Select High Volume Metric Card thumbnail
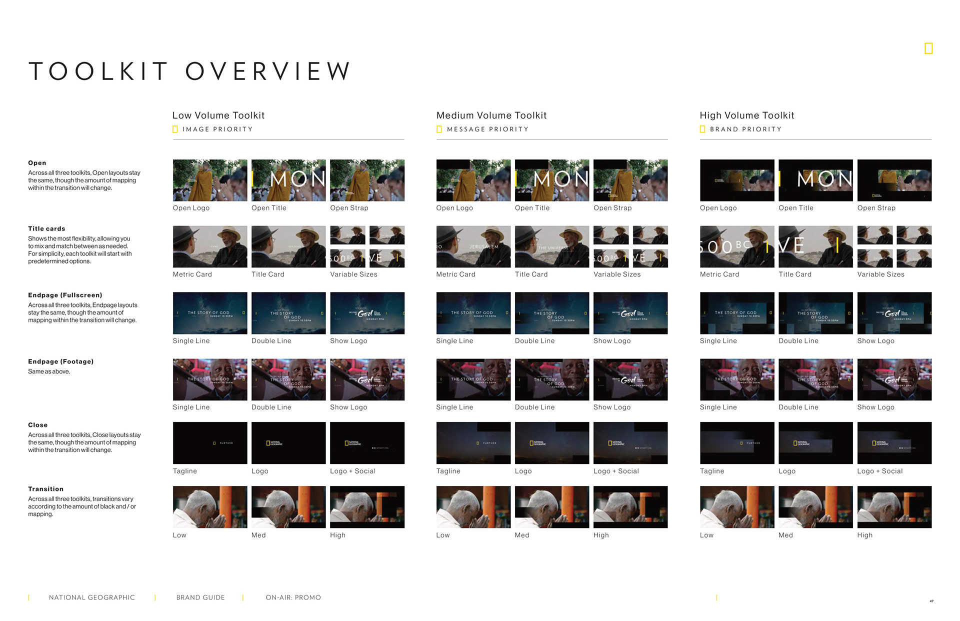960x621 pixels. (x=737, y=246)
